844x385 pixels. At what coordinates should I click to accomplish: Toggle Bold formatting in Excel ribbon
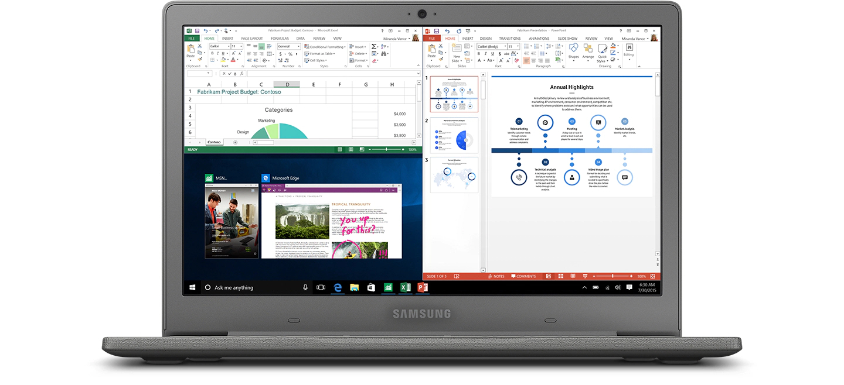click(x=212, y=60)
